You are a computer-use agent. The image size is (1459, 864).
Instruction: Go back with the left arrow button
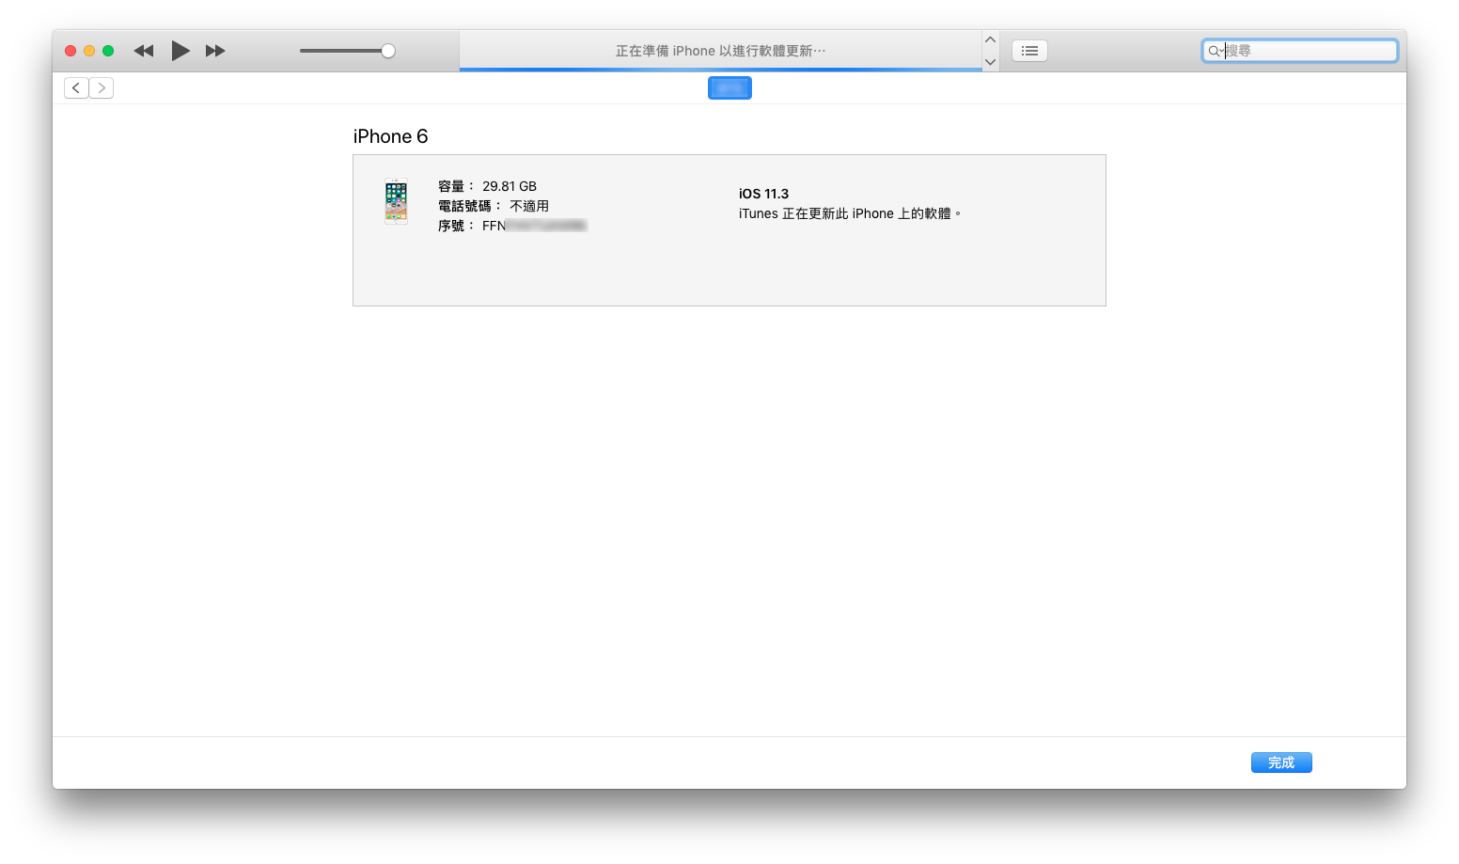coord(76,87)
